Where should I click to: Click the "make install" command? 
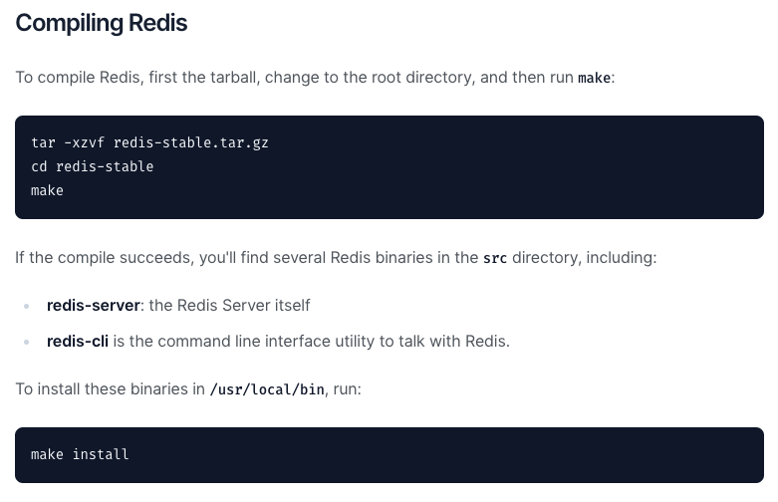tap(80, 454)
